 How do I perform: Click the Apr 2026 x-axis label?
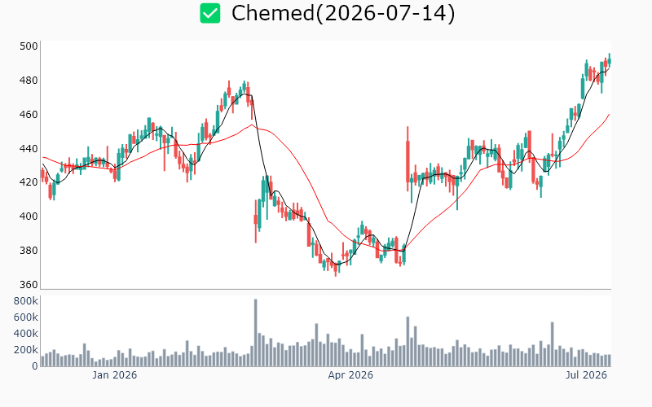(x=350, y=375)
